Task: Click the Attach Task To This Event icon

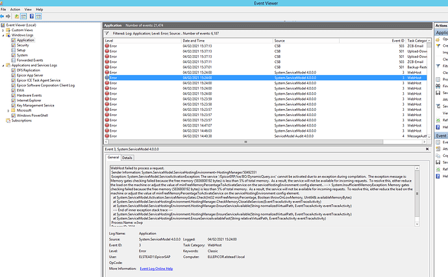Action: pyautogui.click(x=438, y=149)
